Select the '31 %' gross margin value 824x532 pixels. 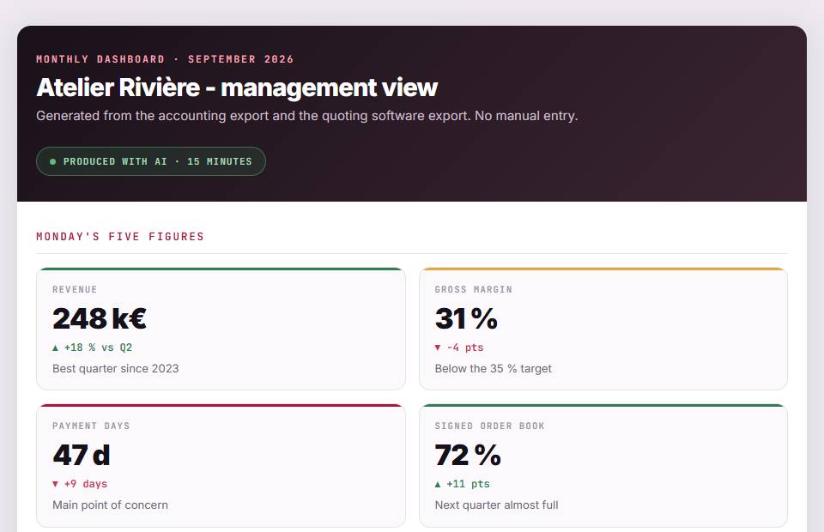[x=466, y=318]
